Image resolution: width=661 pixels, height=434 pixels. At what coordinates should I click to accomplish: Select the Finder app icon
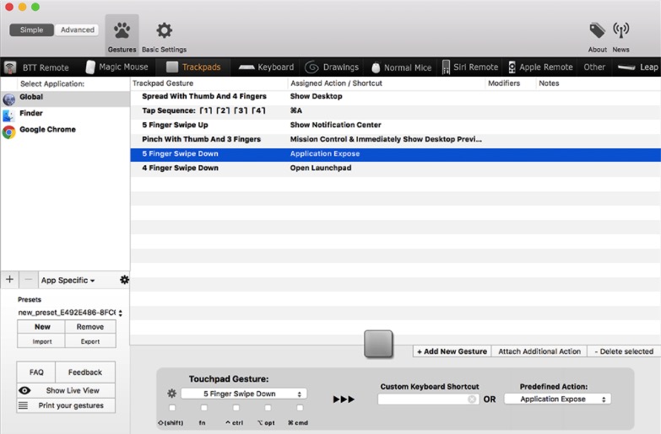pyautogui.click(x=8, y=115)
